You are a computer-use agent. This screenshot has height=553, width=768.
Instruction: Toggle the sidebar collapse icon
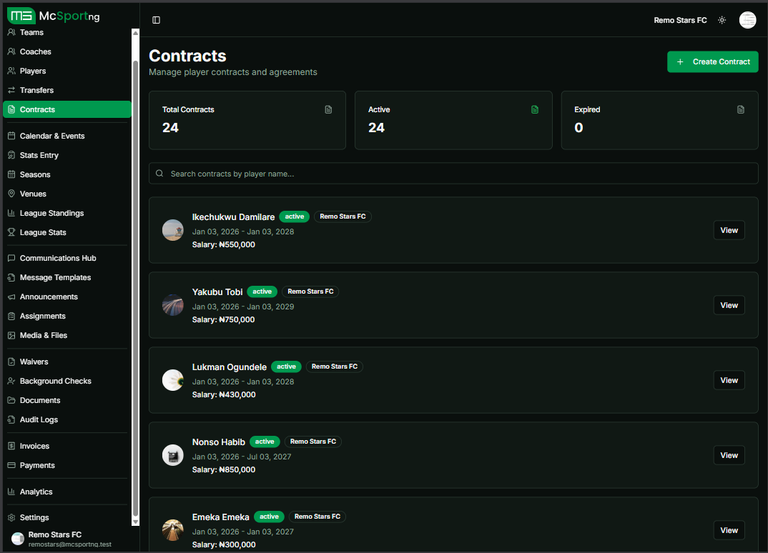point(157,20)
